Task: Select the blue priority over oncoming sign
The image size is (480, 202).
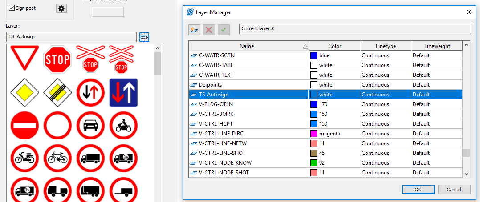Action: (x=123, y=92)
